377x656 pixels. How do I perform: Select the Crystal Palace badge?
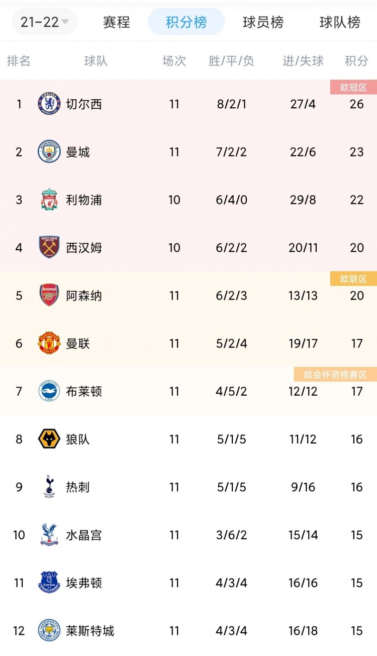(x=49, y=535)
